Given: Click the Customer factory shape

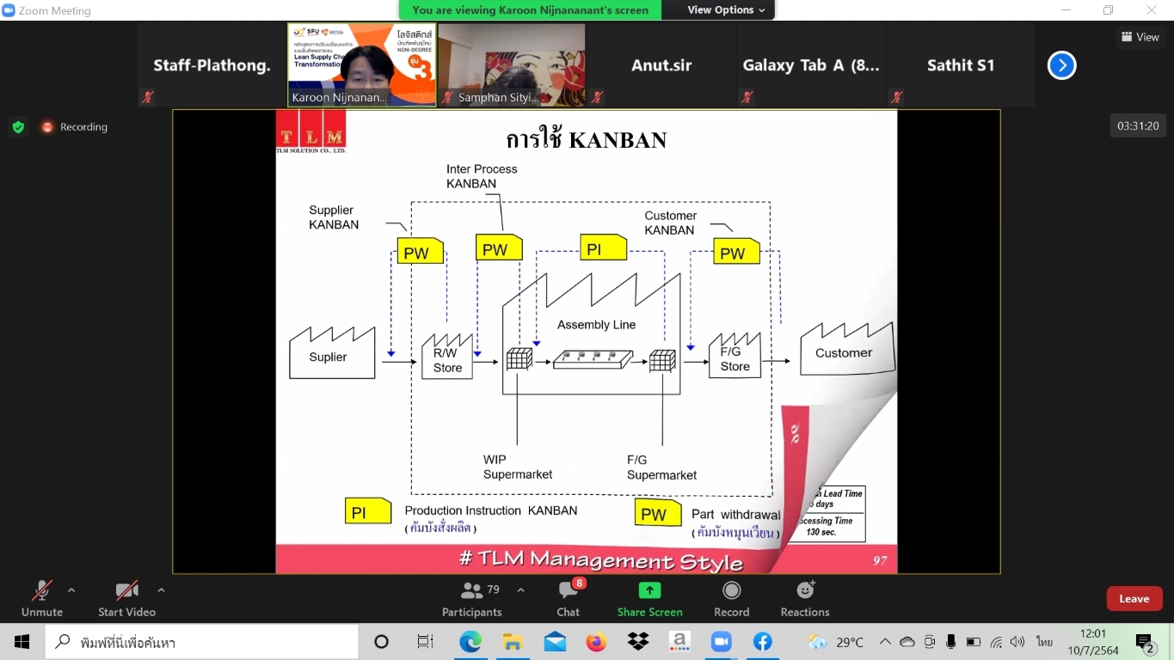Looking at the screenshot, I should (x=848, y=349).
